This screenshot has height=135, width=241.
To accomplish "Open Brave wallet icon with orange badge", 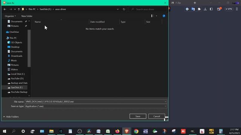I will 219,9.
